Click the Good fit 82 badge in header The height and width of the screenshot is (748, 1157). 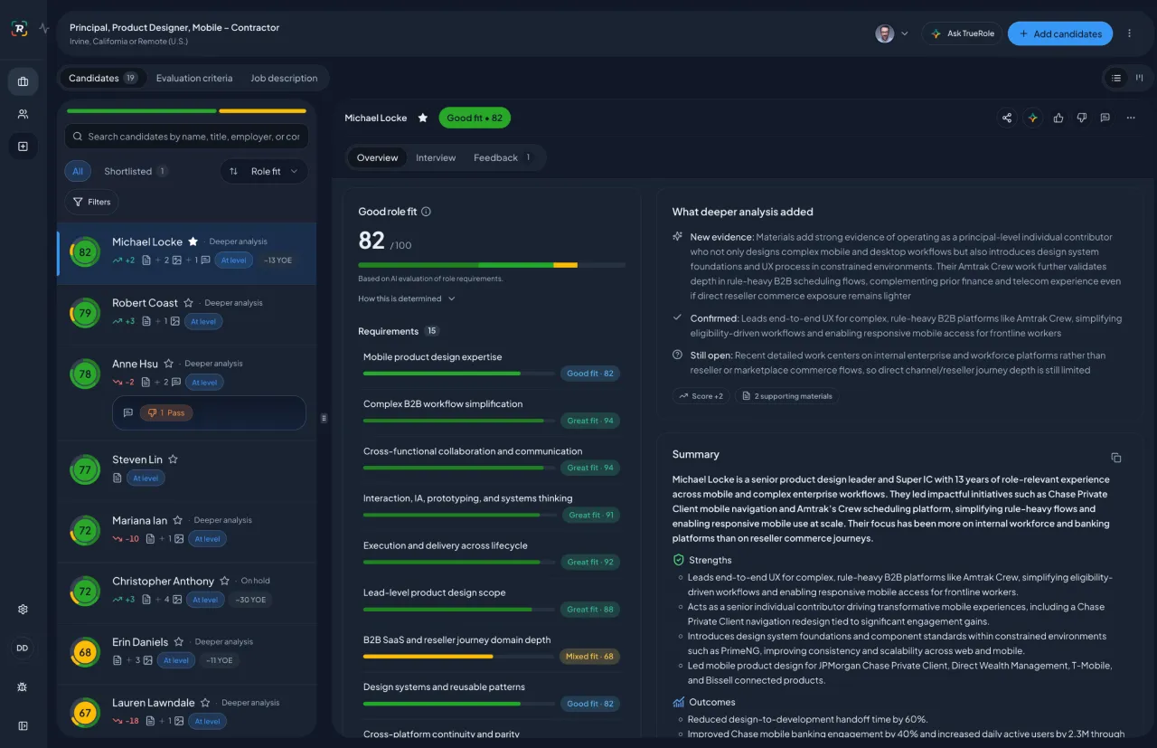[x=475, y=118]
